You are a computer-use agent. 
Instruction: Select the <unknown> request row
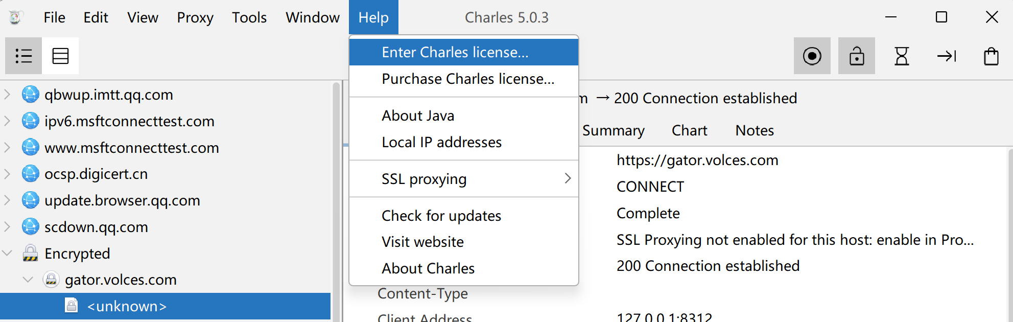[x=166, y=306]
